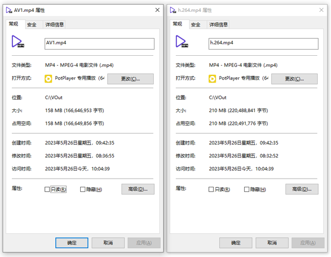Click the PotPlayer icon in h.264.mp4 dialog

click(212, 78)
